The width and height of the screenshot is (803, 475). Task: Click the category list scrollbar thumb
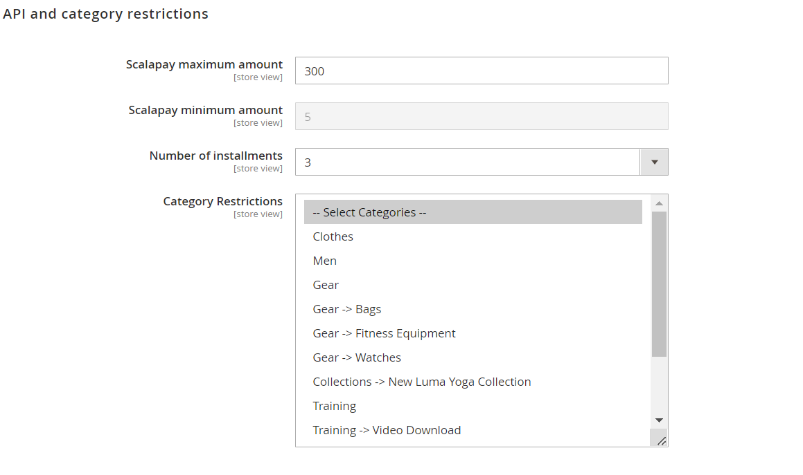click(659, 283)
